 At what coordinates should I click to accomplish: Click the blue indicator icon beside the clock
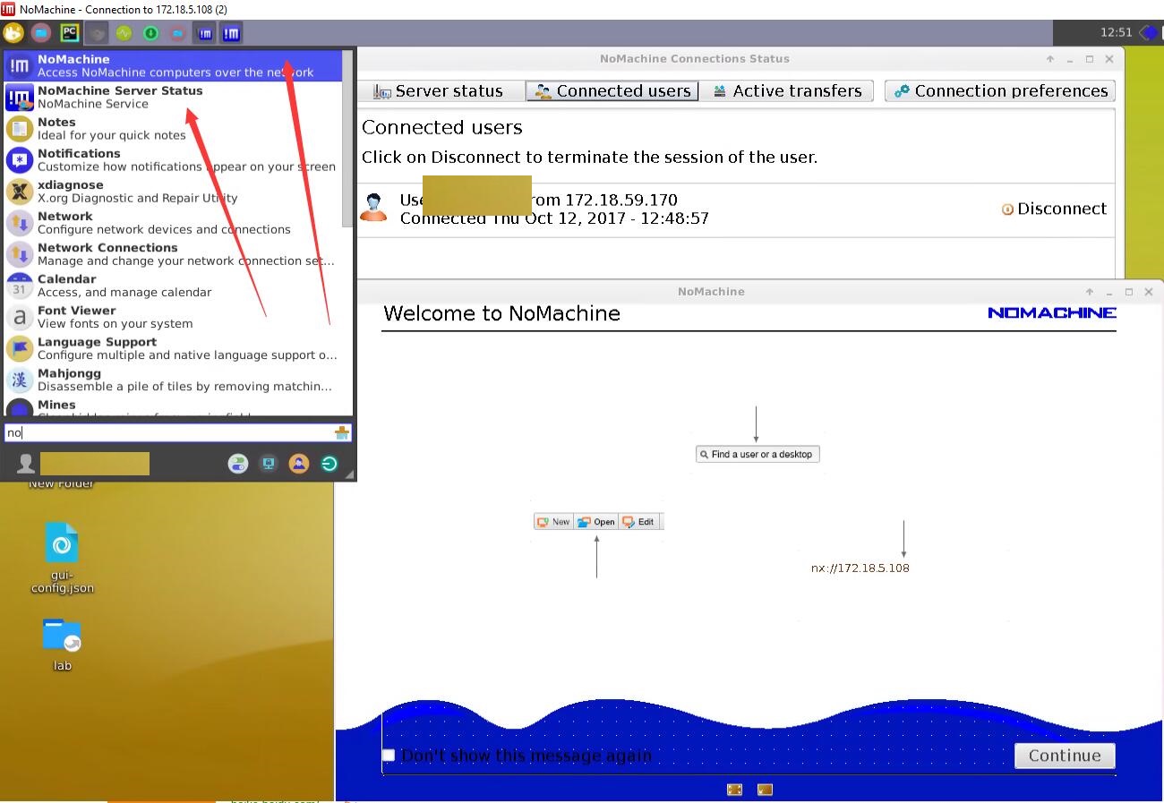1148,33
